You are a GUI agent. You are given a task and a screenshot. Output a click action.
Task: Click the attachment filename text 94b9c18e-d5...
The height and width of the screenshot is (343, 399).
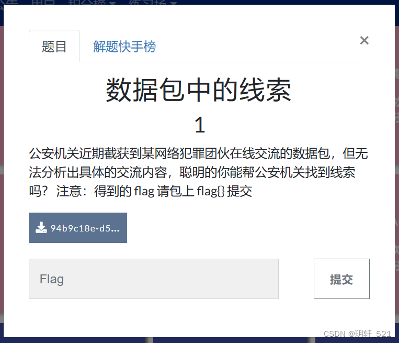pos(85,228)
